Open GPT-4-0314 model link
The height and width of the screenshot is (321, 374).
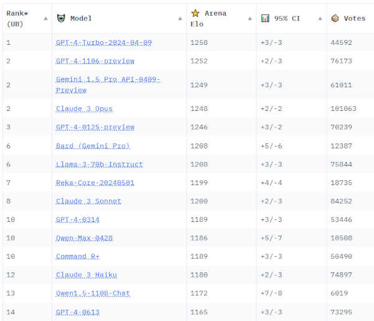tap(77, 219)
